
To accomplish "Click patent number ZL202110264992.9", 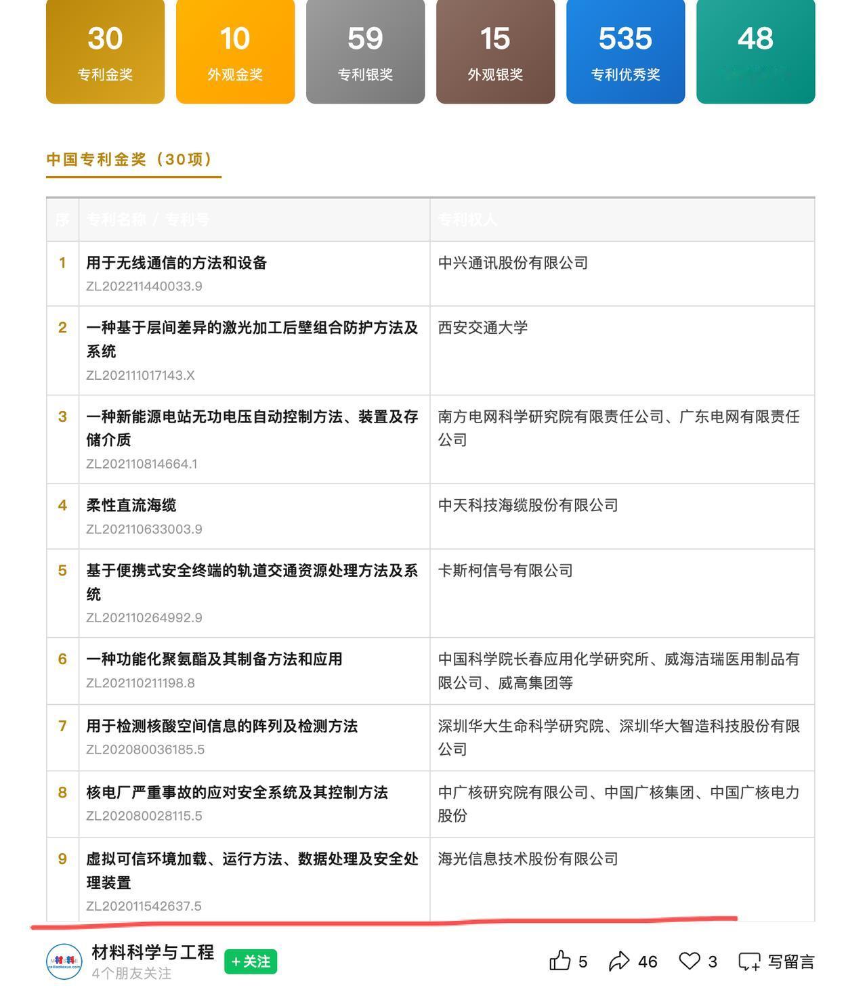I will coord(144,617).
